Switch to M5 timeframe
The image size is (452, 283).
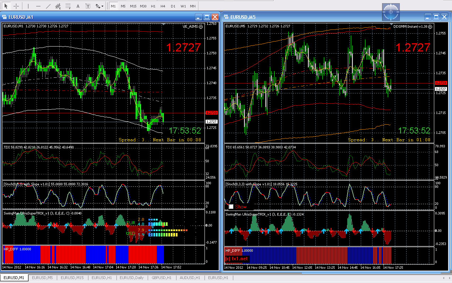click(x=123, y=6)
